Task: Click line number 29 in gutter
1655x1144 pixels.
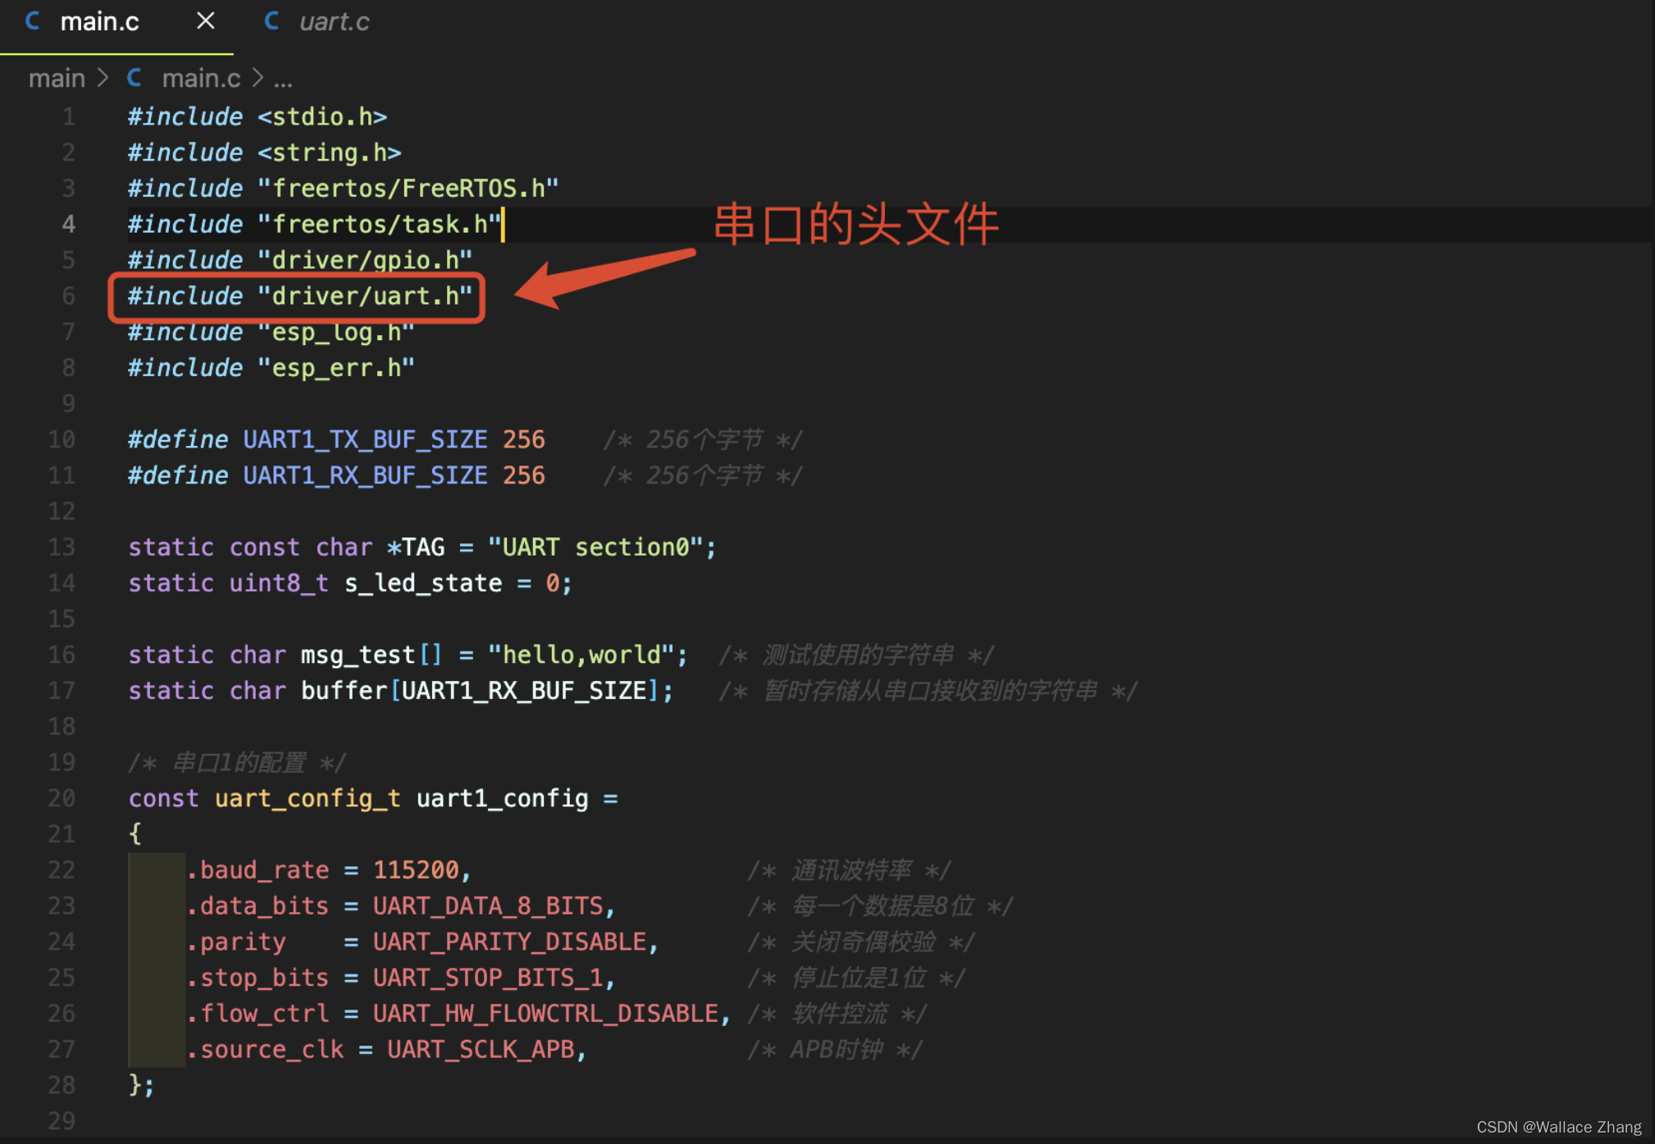Action: coord(62,1122)
